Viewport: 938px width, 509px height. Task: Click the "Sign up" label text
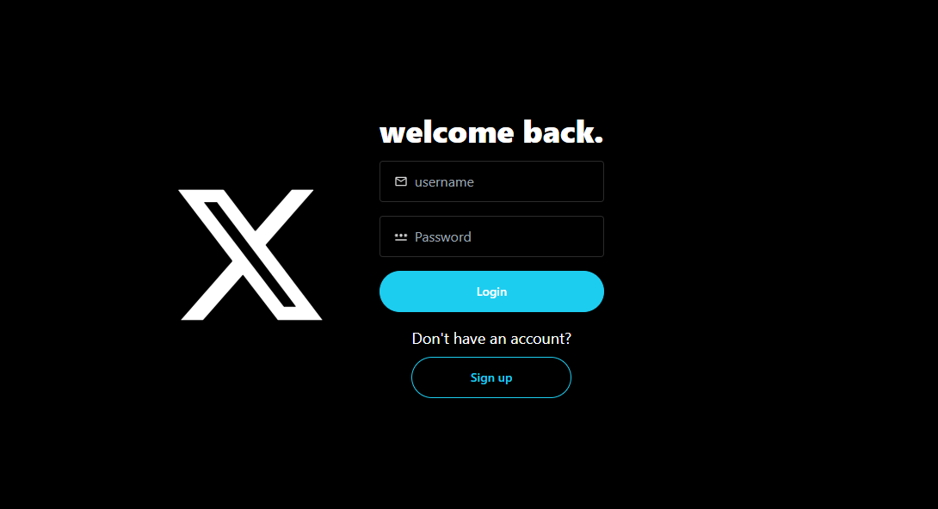click(x=491, y=377)
